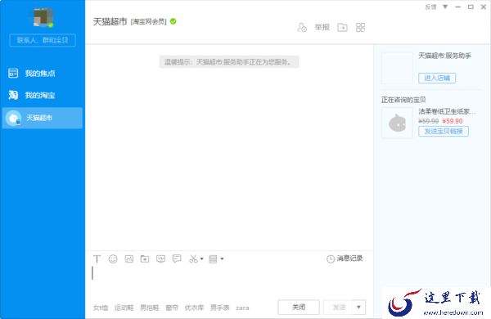Minimize the chat window
Image resolution: width=491 pixels, height=319 pixels.
pyautogui.click(x=458, y=7)
